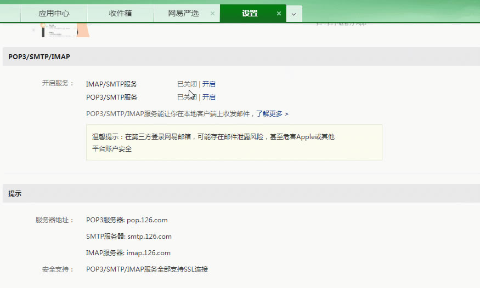Enable POP3/SMTP service via 开启
Viewport: 480px width, 288px height.
tap(209, 97)
